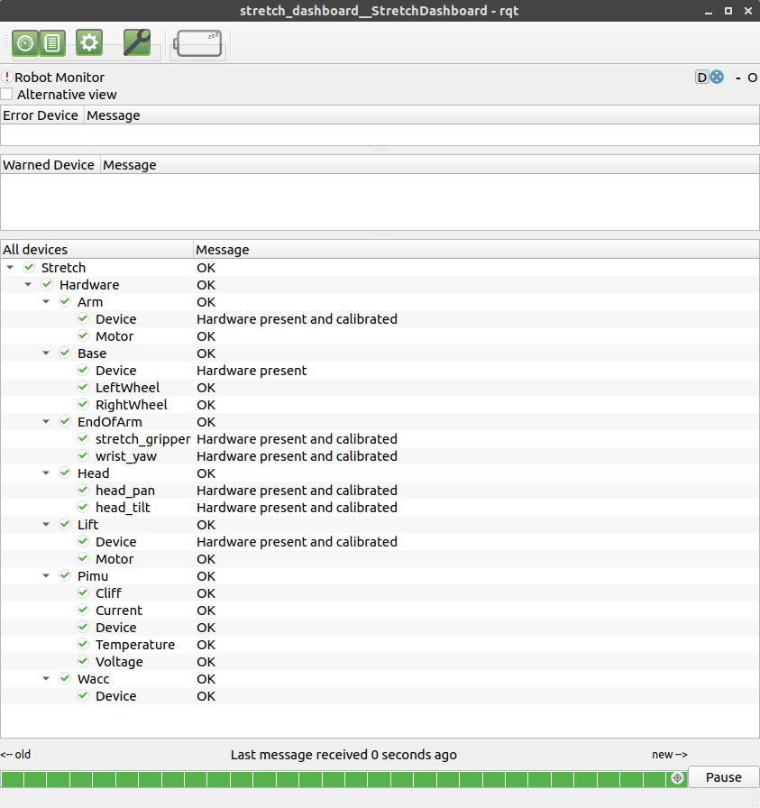
Task: Click the green check icon beside Arm
Action: (x=65, y=301)
